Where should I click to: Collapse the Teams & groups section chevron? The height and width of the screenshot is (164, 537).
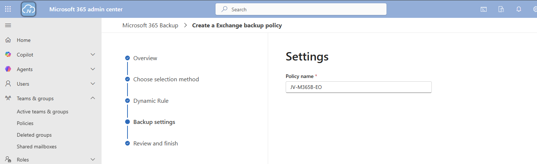(93, 98)
